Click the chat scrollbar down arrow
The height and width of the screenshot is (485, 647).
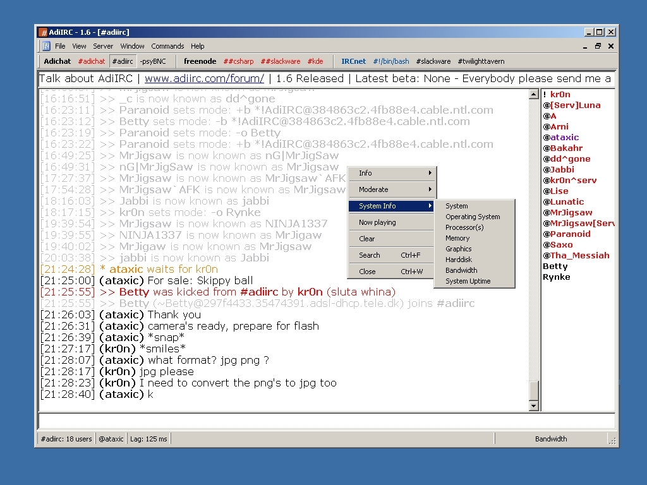pyautogui.click(x=533, y=406)
